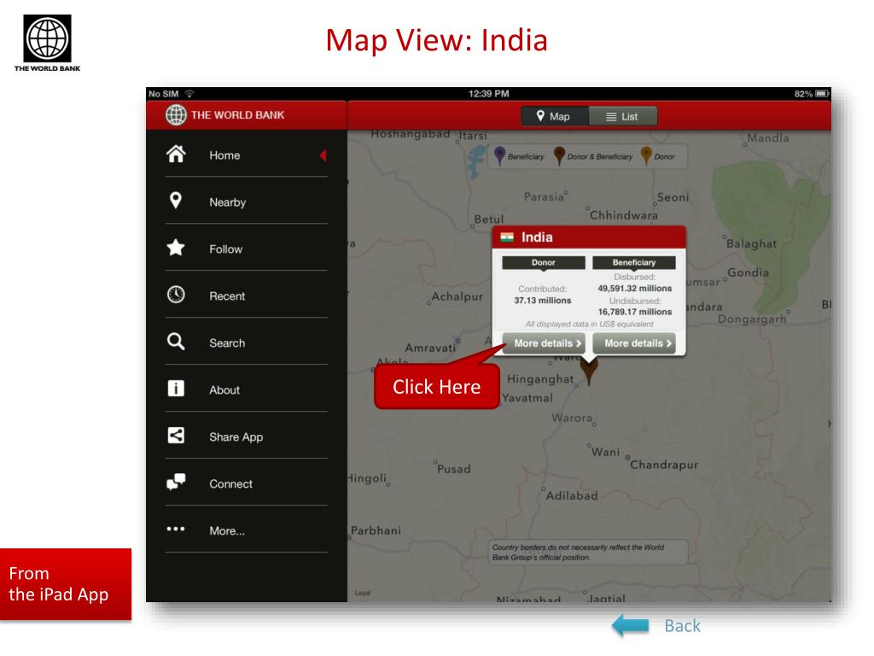Click Donor More details button
This screenshot has width=874, height=656.
(x=544, y=343)
